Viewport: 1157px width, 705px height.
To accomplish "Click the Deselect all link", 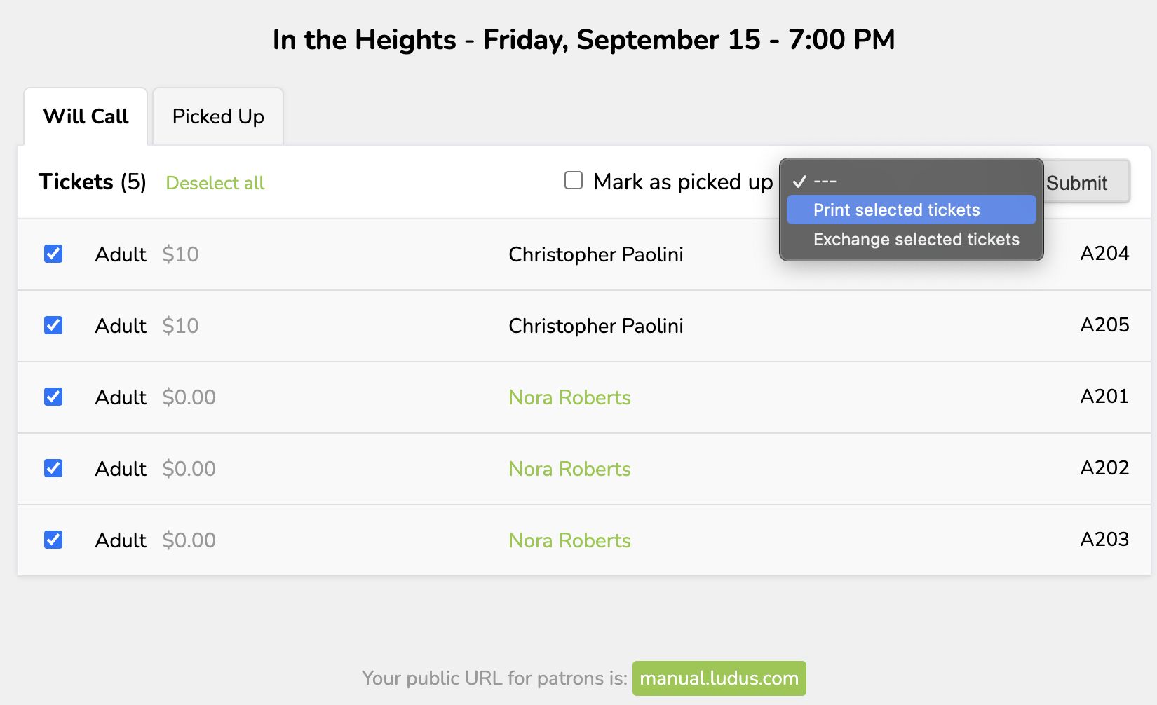I will coord(215,183).
